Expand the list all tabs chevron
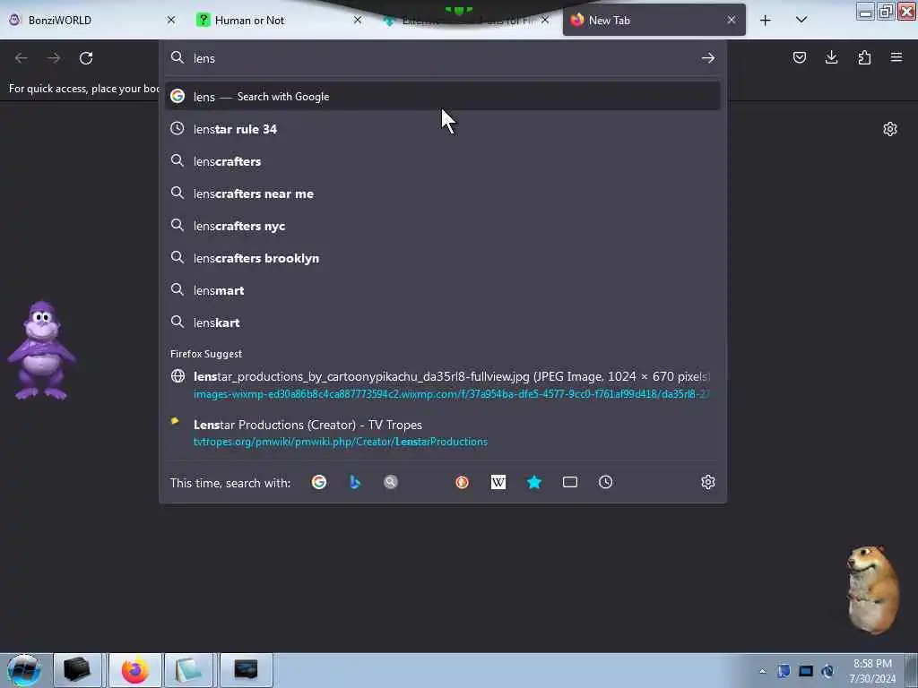The height and width of the screenshot is (688, 918). coord(801,20)
